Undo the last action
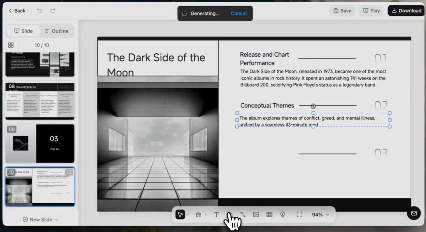 point(40,10)
